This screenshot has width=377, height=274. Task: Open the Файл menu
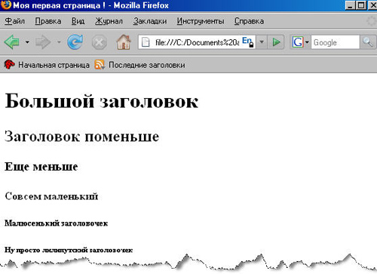[14, 21]
